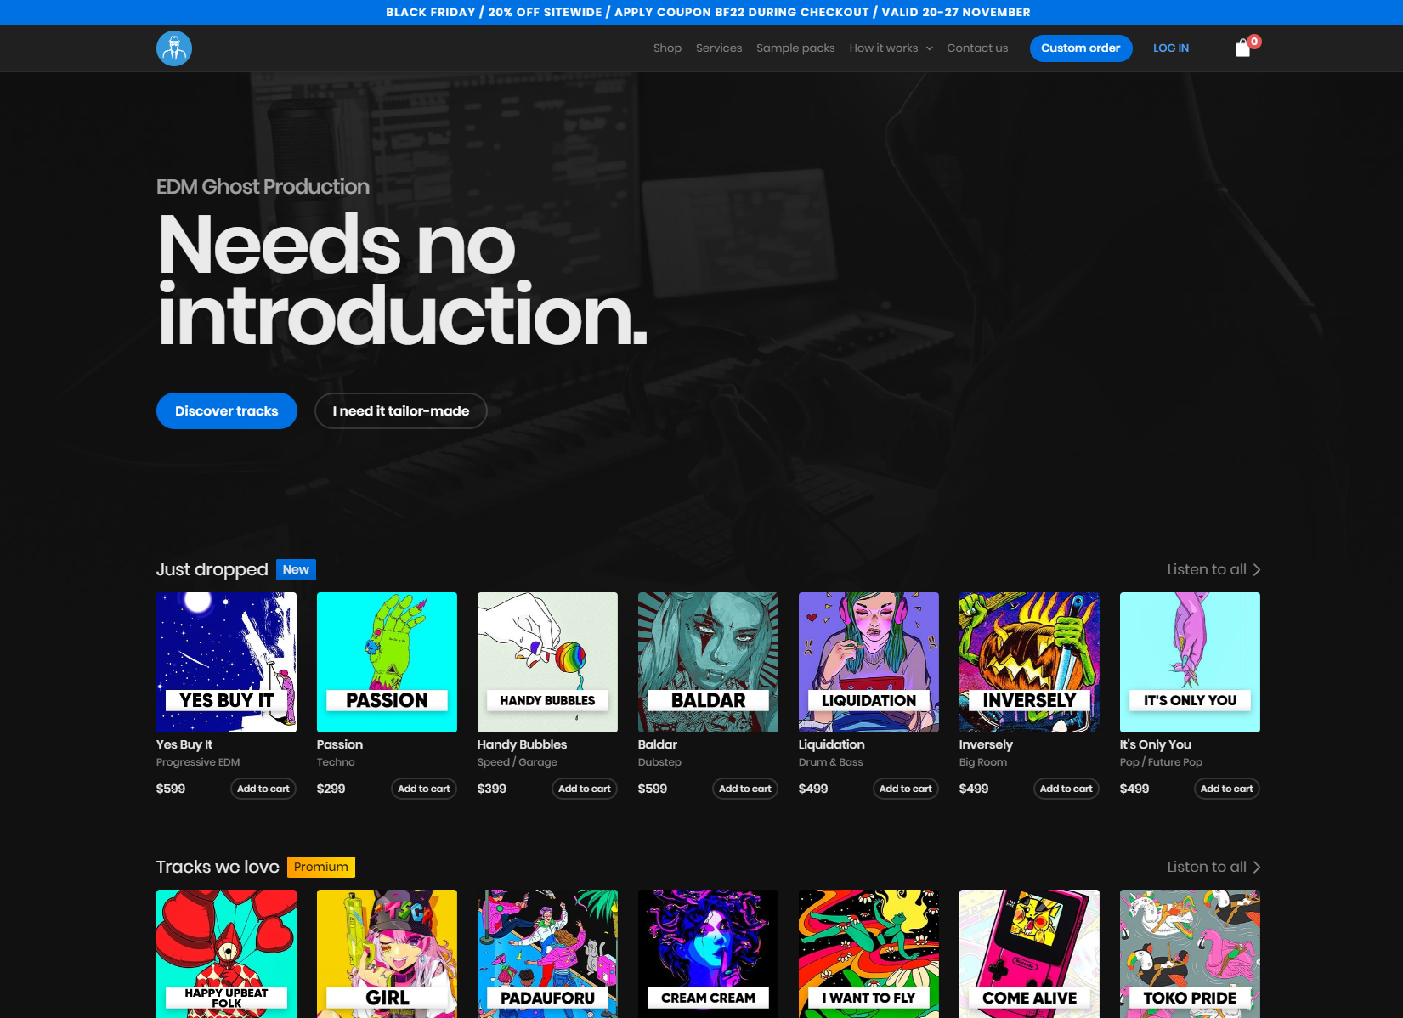Open the Yes Buy It track artwork
The width and height of the screenshot is (1403, 1018).
[226, 662]
